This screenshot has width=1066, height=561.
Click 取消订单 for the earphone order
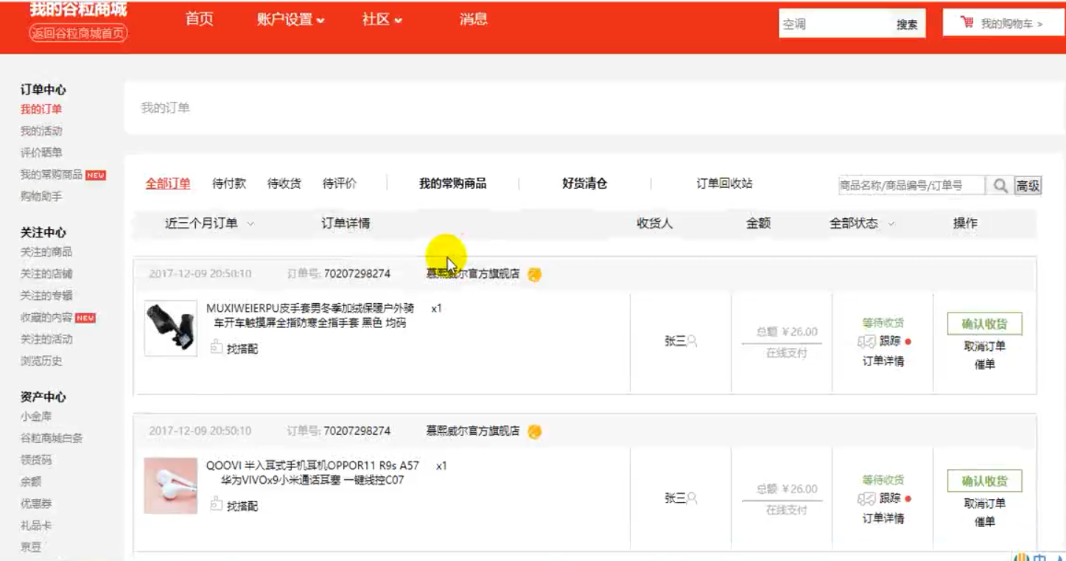pyautogui.click(x=984, y=503)
